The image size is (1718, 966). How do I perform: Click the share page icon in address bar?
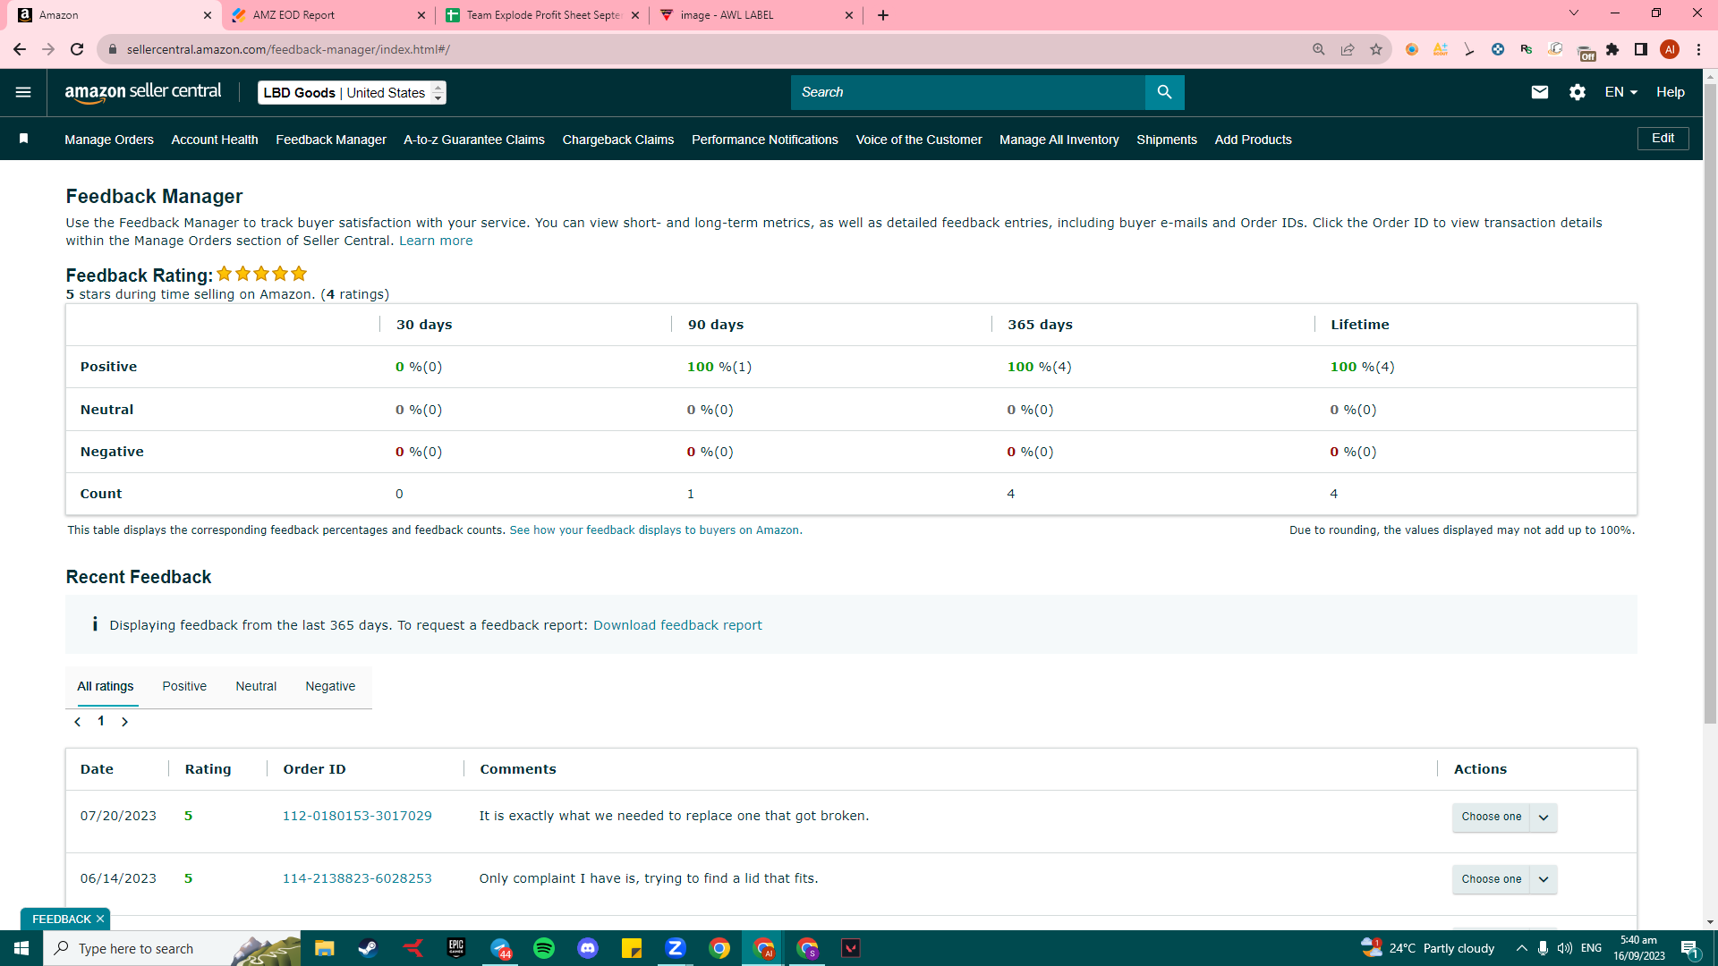click(x=1348, y=49)
